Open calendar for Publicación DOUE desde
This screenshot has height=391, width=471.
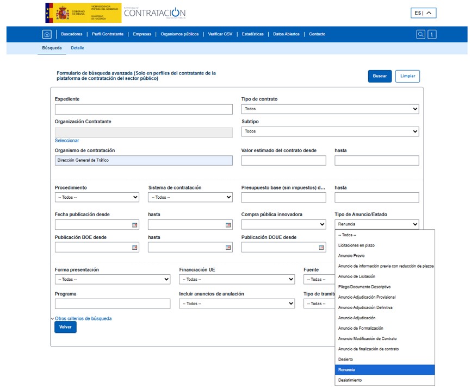point(321,248)
